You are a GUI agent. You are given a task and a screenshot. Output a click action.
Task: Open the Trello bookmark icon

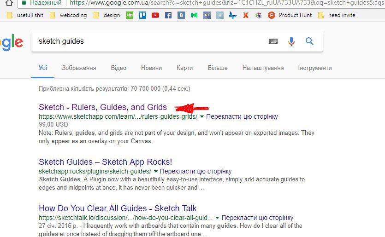click(x=142, y=15)
